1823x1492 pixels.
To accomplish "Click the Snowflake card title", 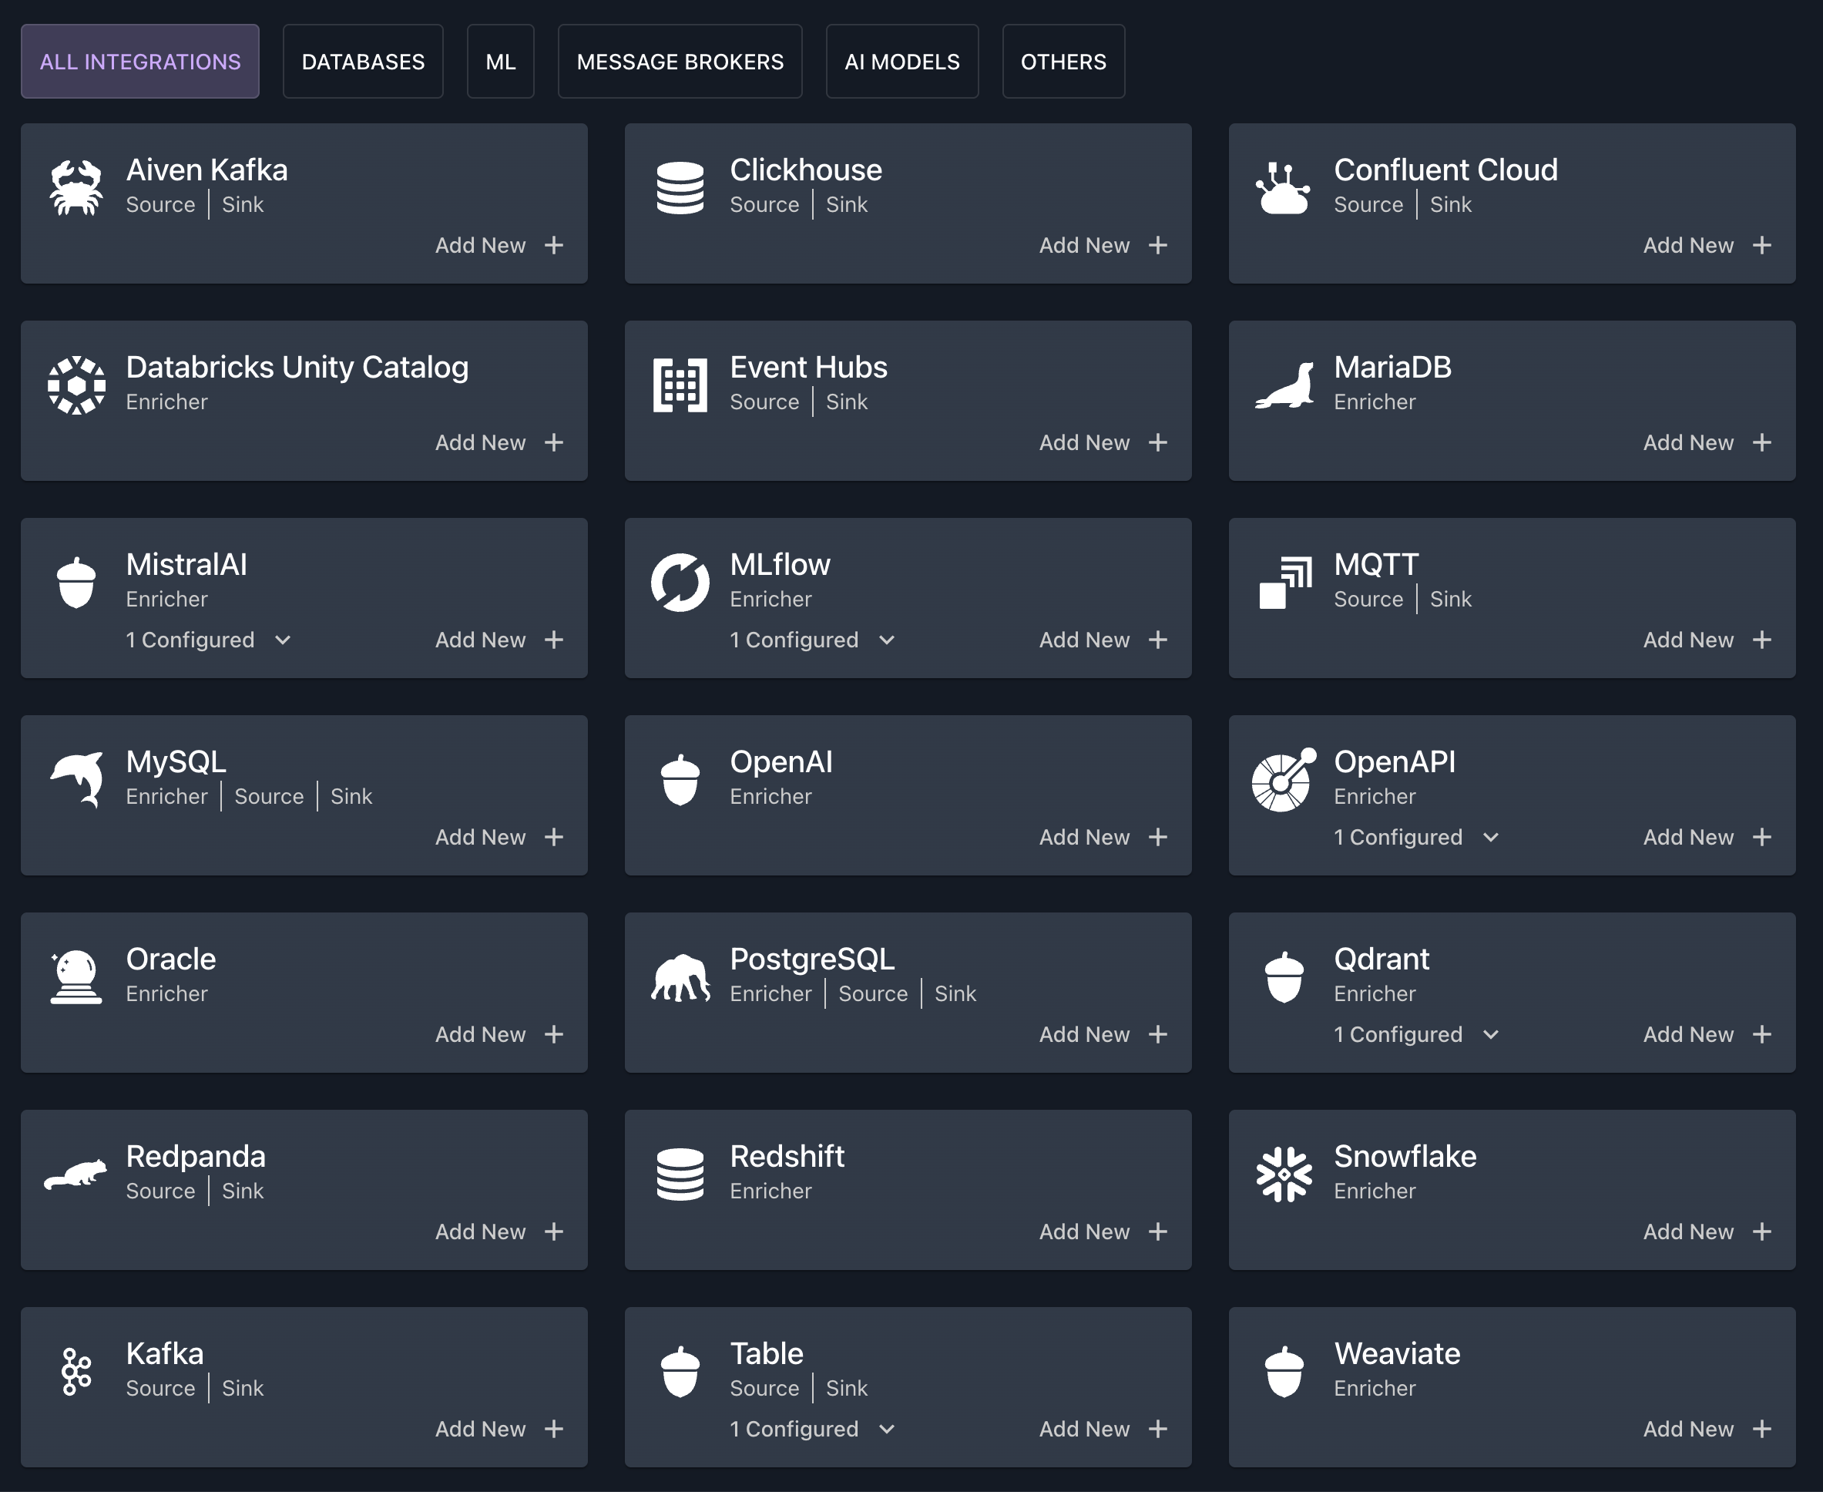I will tap(1405, 1157).
